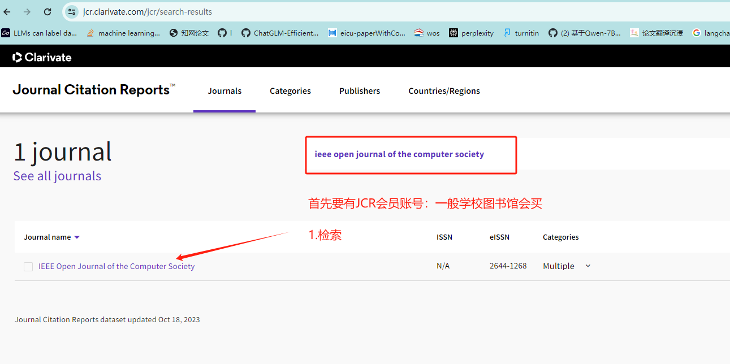The width and height of the screenshot is (730, 364).
Task: Expand the Multiple categories chevron
Action: 588,266
